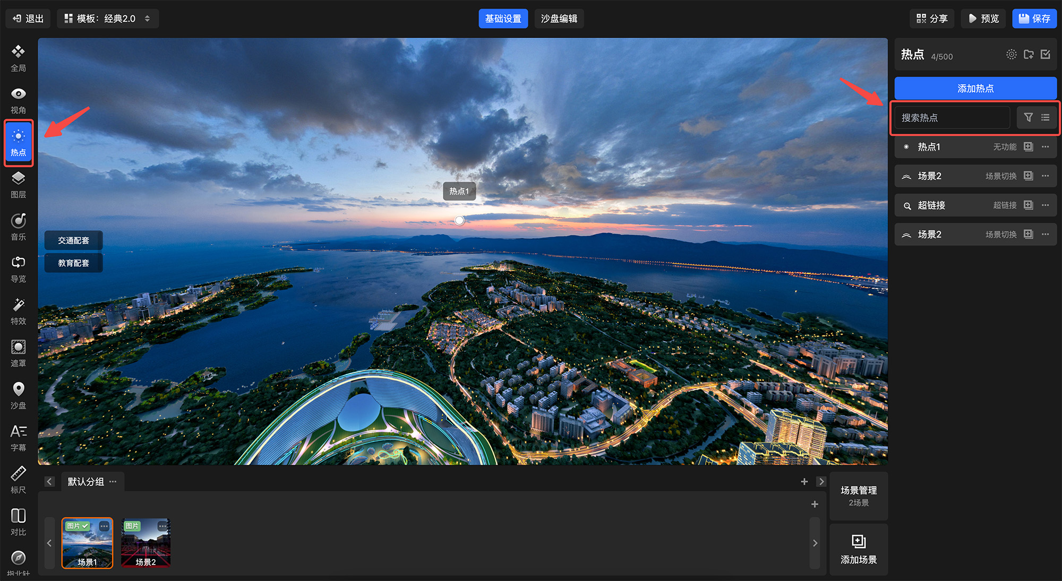Toggle the hotspot list view icon
The width and height of the screenshot is (1062, 581).
click(1045, 117)
